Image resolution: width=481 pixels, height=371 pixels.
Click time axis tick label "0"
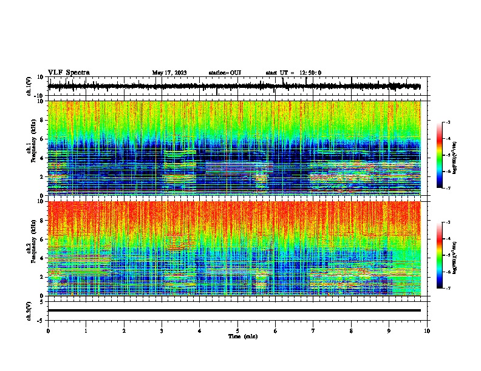[48, 331]
